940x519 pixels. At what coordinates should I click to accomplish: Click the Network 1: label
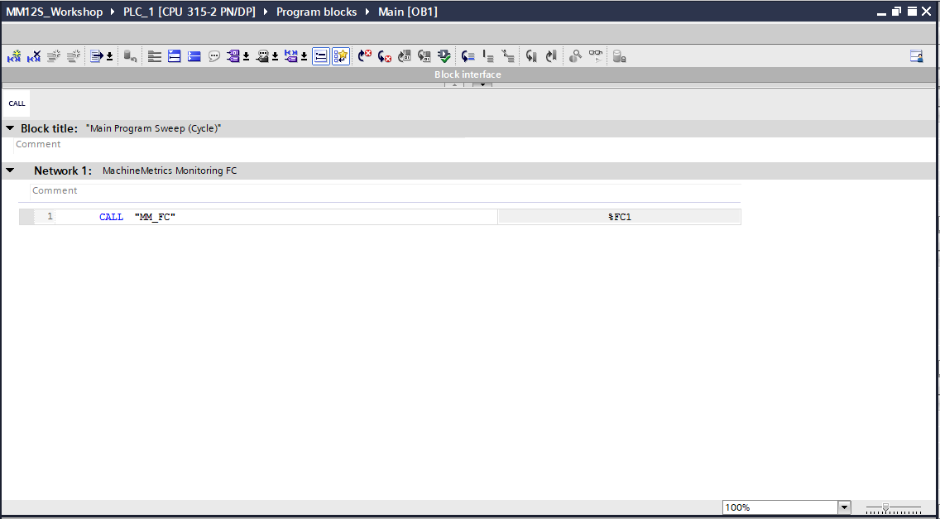point(63,171)
